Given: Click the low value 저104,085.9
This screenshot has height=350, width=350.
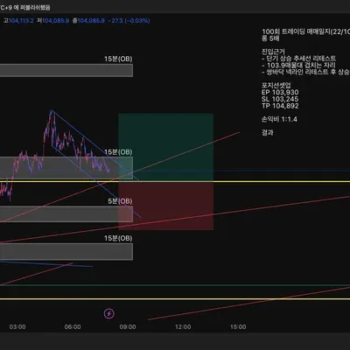Looking at the screenshot, I should (x=53, y=21).
